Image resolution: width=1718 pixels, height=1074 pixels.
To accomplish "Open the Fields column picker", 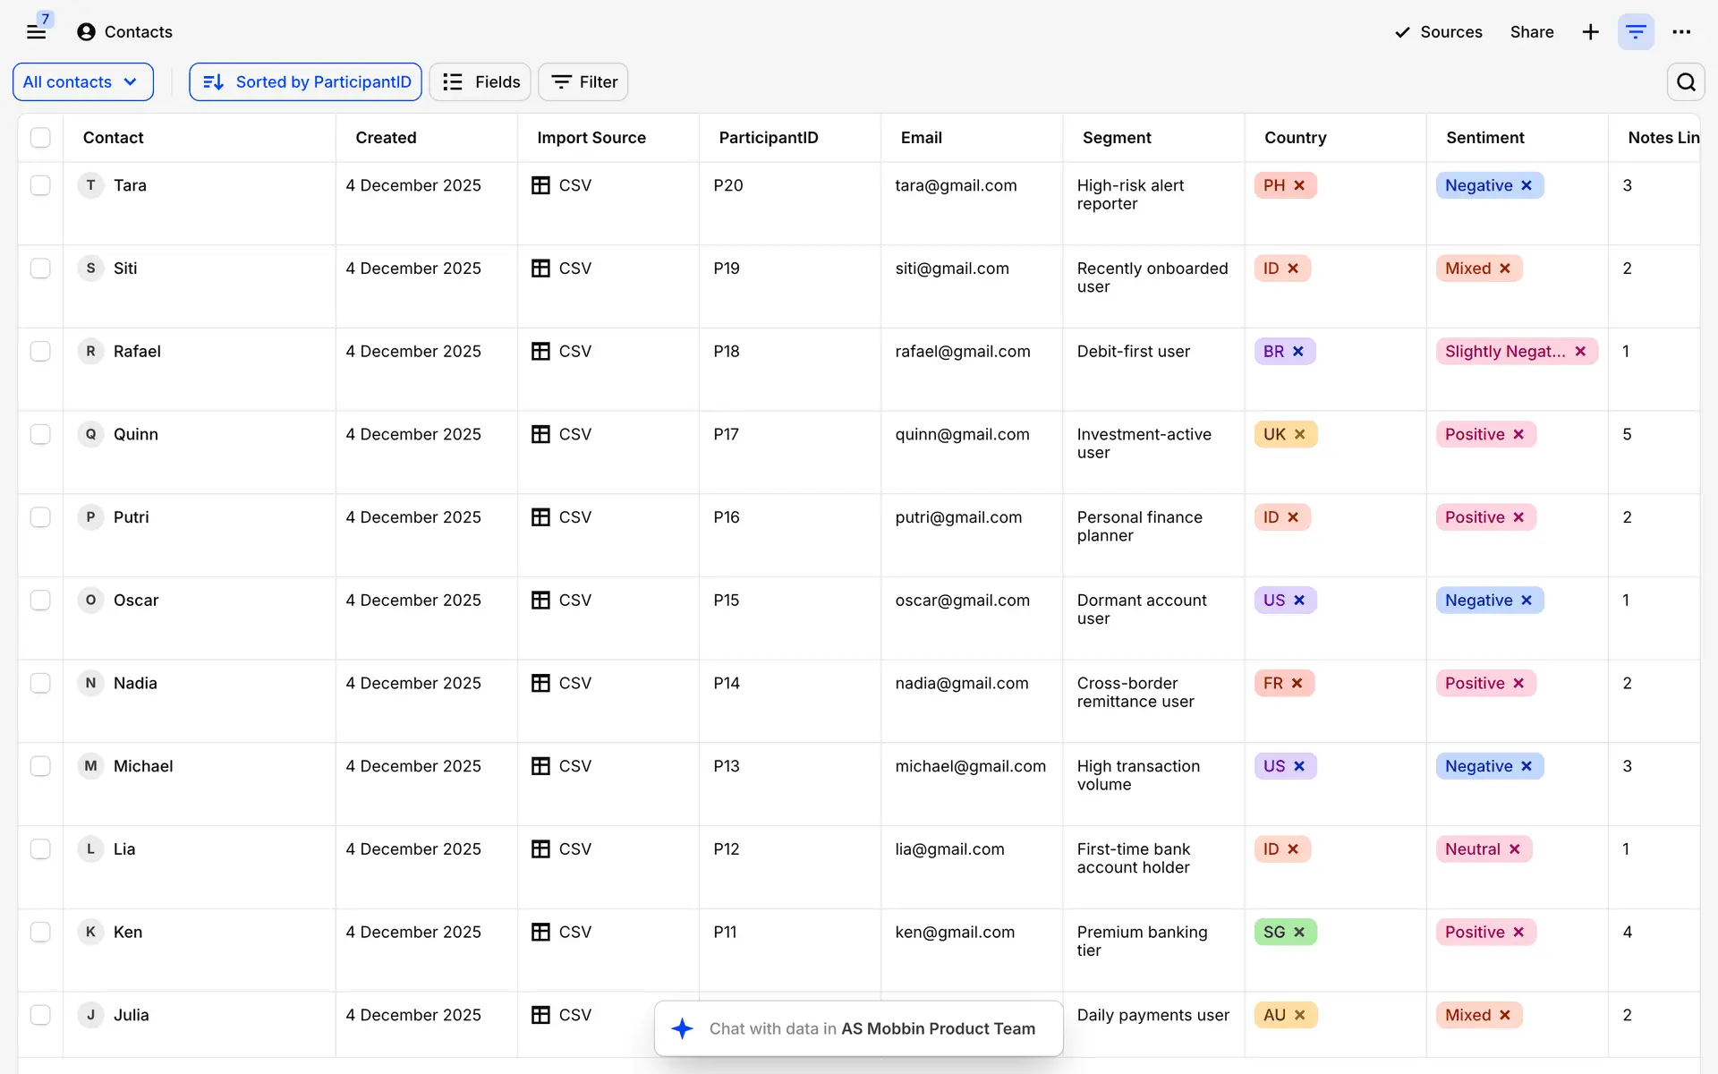I will click(x=481, y=82).
